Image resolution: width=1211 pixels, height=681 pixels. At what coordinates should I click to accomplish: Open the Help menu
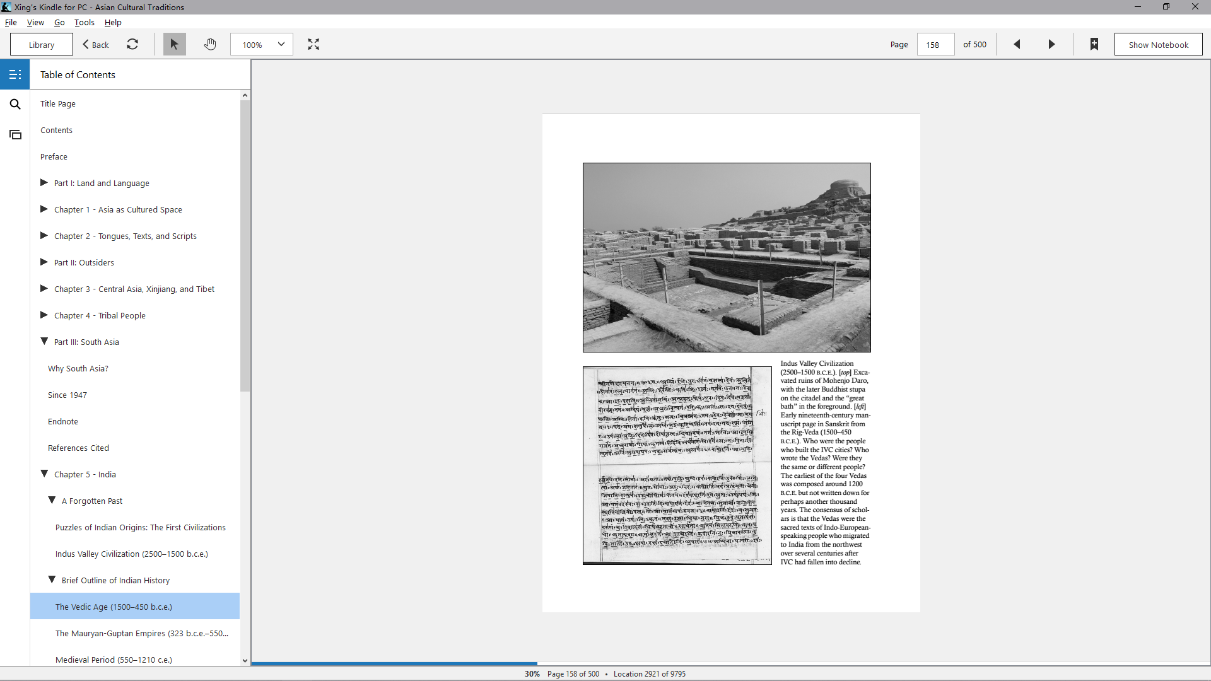point(113,22)
